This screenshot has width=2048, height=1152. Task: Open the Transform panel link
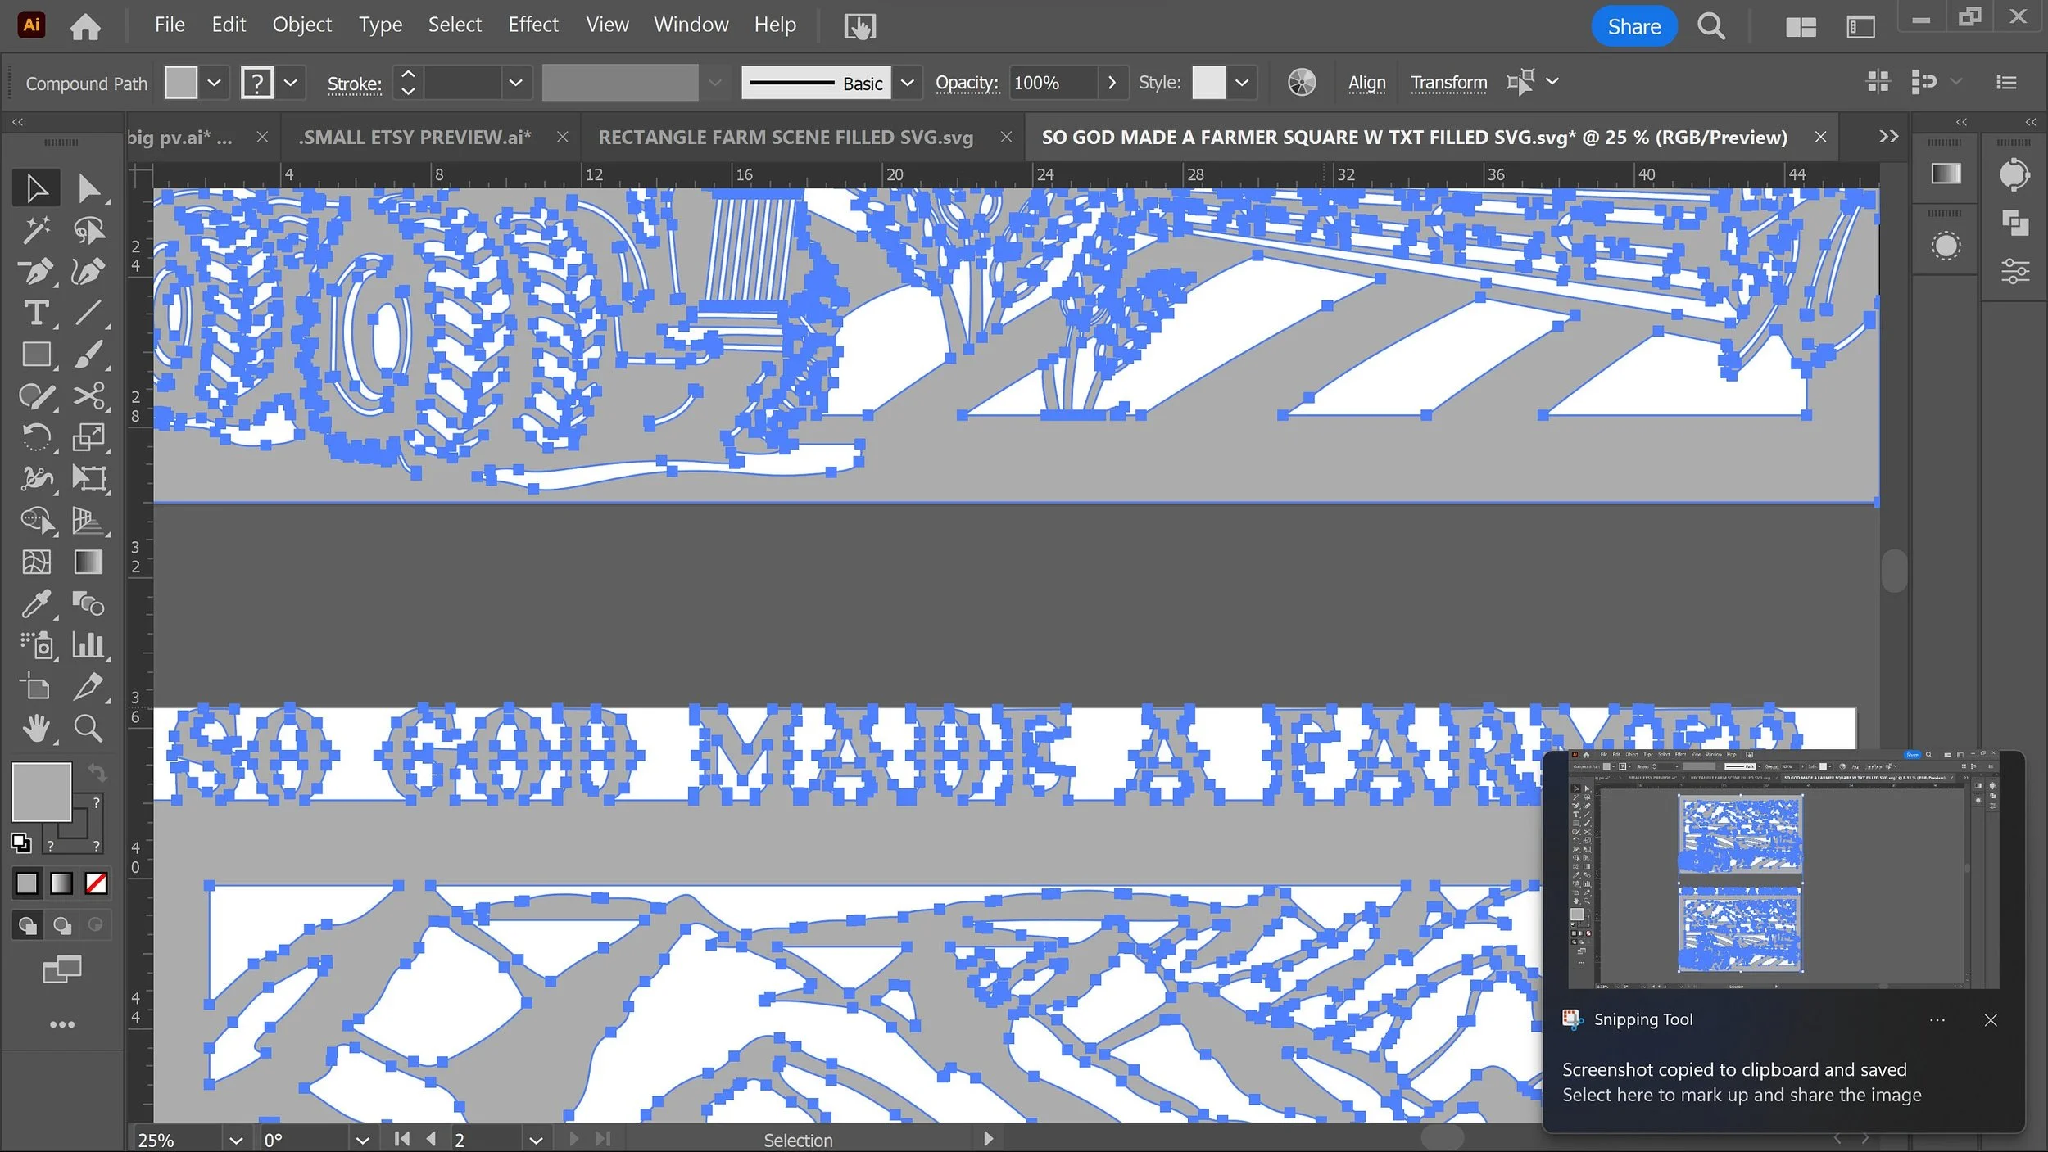pyautogui.click(x=1448, y=83)
